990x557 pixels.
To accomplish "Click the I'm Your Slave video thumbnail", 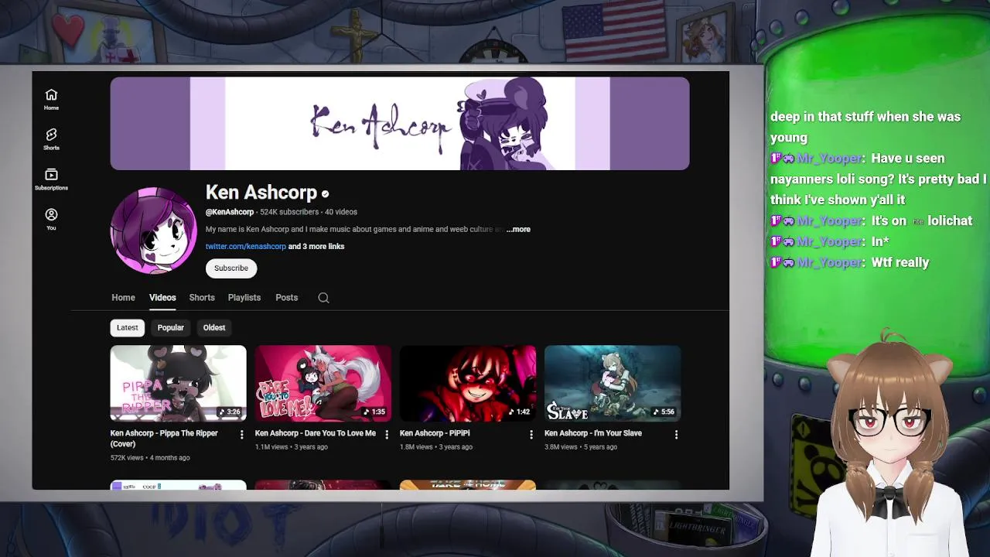I will pyautogui.click(x=613, y=383).
